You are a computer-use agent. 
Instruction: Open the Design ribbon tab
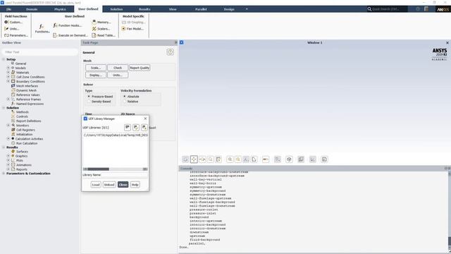click(229, 9)
